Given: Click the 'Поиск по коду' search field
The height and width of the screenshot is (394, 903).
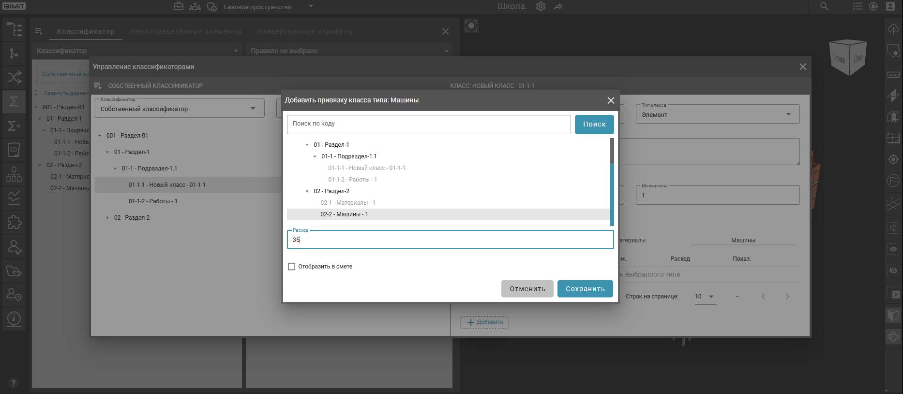Looking at the screenshot, I should tap(428, 124).
